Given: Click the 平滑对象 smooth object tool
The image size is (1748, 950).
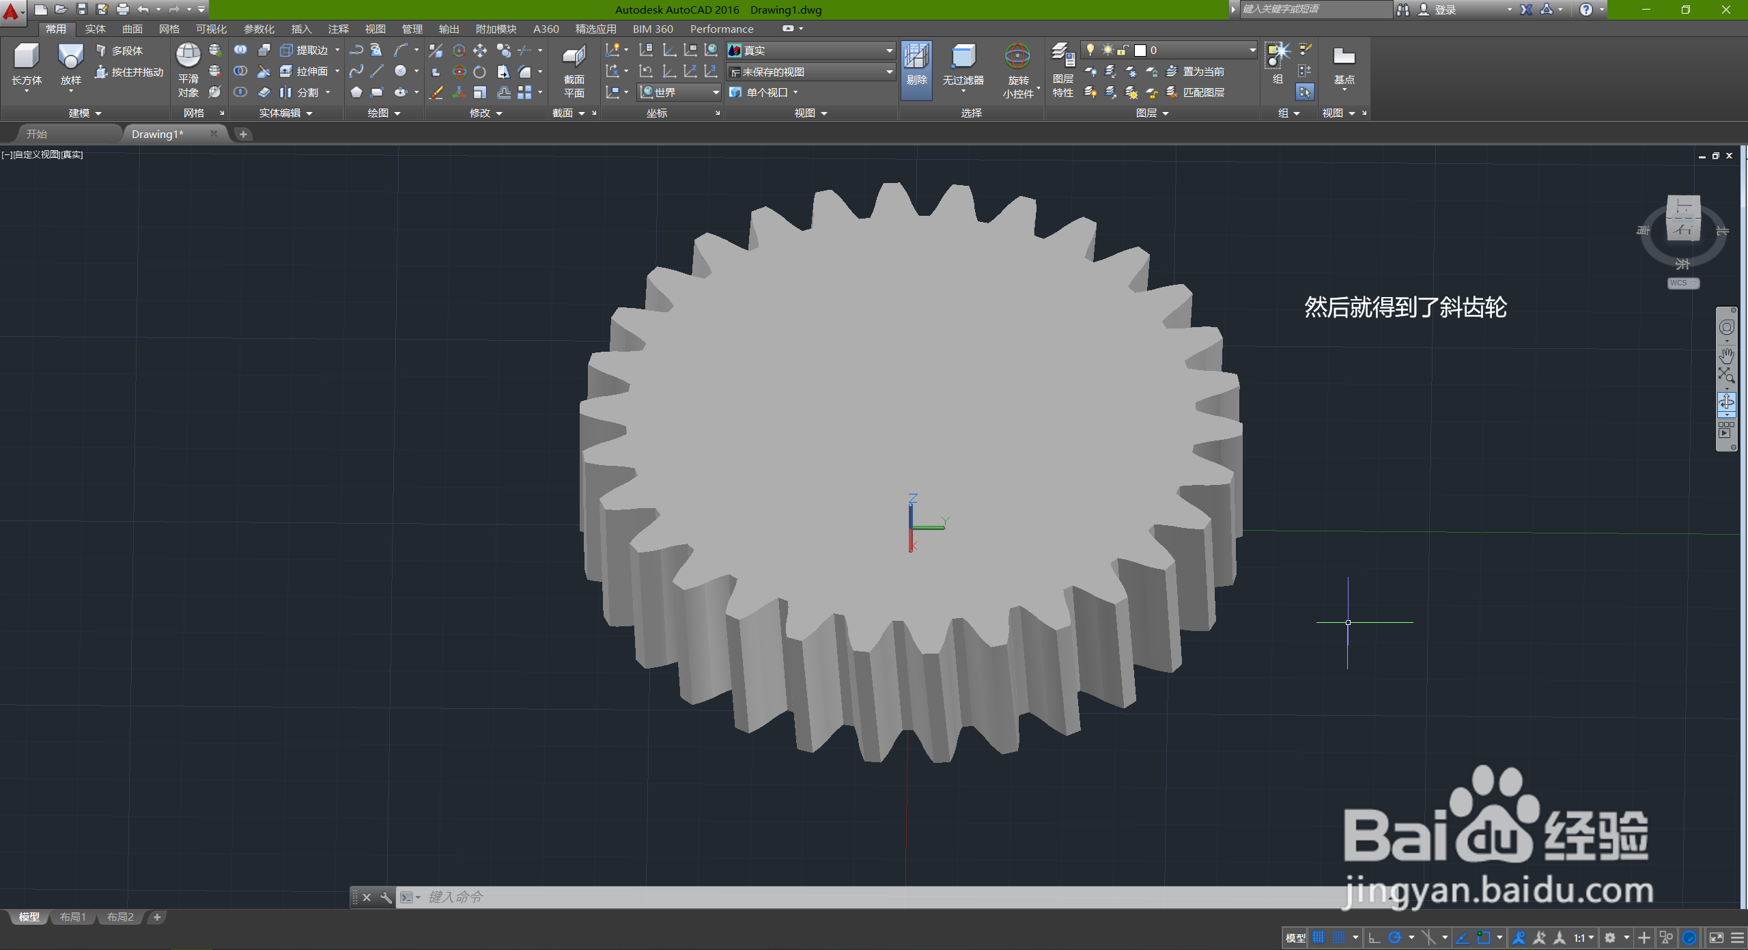Looking at the screenshot, I should [x=188, y=56].
